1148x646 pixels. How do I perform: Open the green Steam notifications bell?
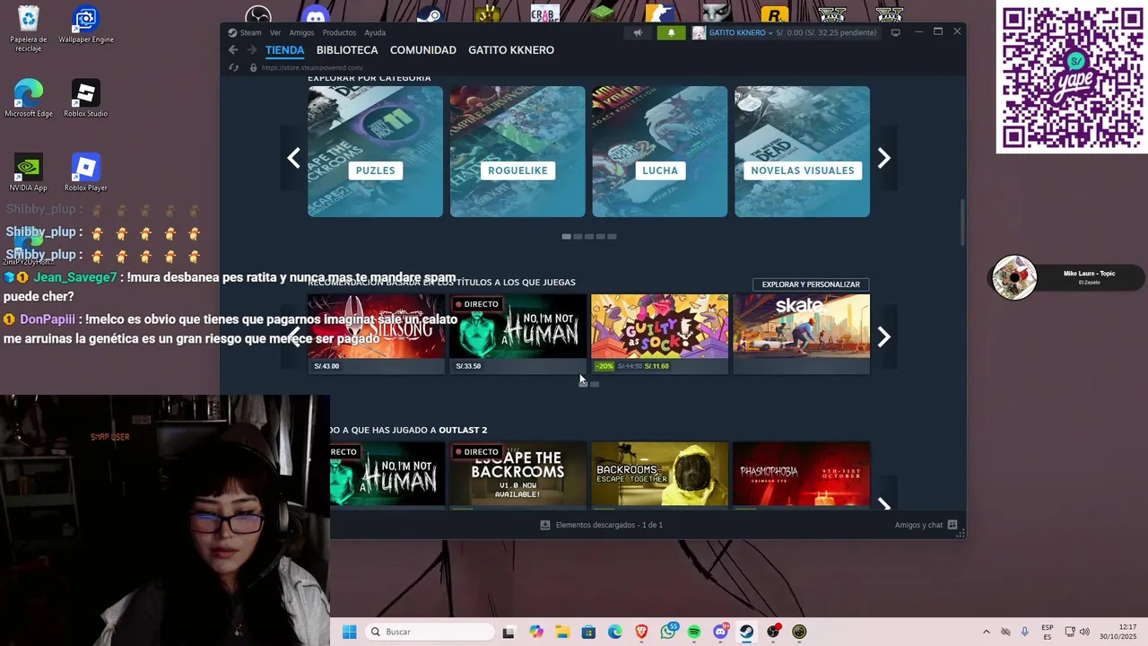point(671,33)
